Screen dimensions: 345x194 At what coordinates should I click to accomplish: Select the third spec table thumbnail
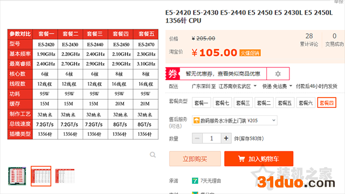tap(65, 176)
